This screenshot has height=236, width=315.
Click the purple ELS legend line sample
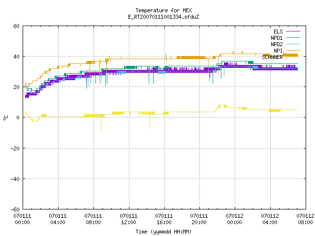[293, 31]
